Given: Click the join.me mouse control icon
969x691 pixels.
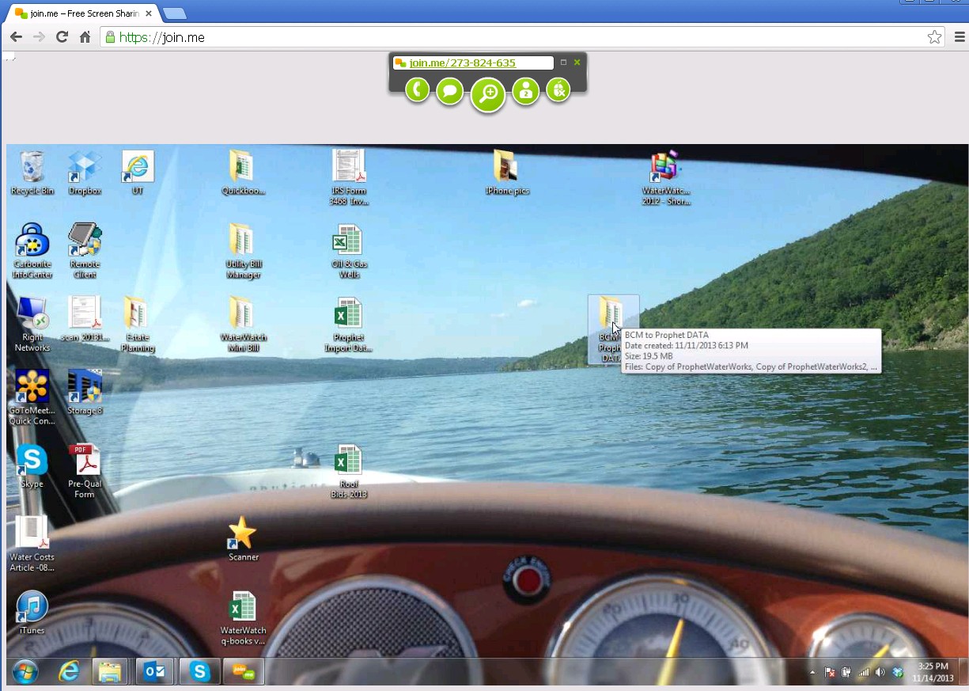Looking at the screenshot, I should (x=558, y=89).
